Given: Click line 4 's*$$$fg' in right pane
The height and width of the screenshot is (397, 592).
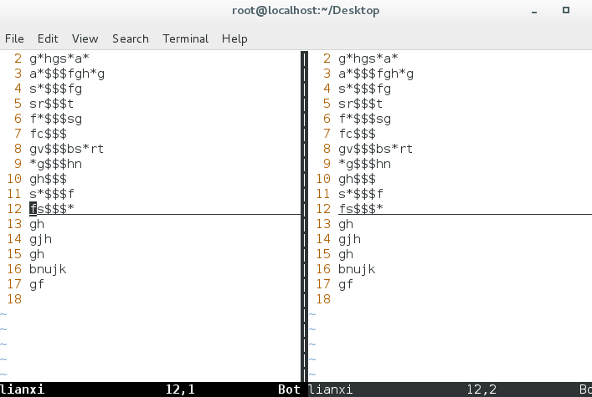Looking at the screenshot, I should click(364, 89).
